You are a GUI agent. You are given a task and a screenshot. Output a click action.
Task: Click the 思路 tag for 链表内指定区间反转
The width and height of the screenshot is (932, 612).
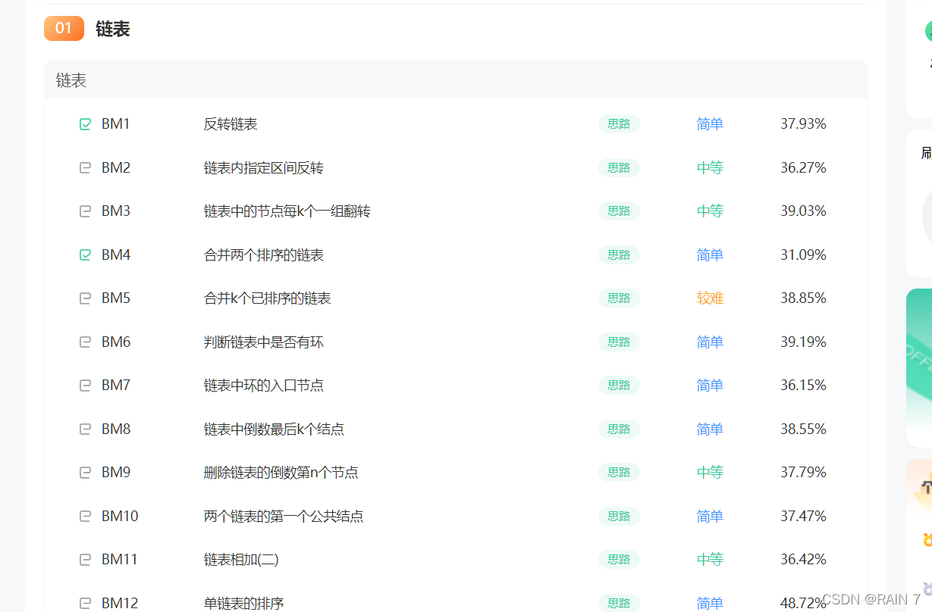point(619,167)
